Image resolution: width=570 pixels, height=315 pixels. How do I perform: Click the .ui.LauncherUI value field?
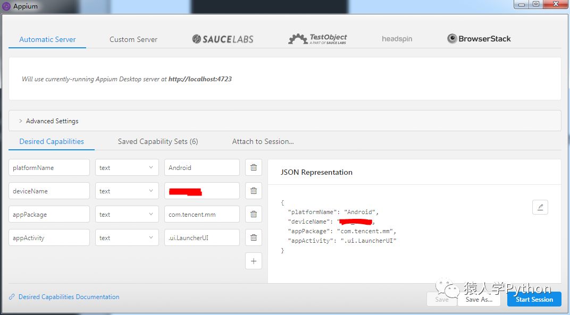[202, 237]
